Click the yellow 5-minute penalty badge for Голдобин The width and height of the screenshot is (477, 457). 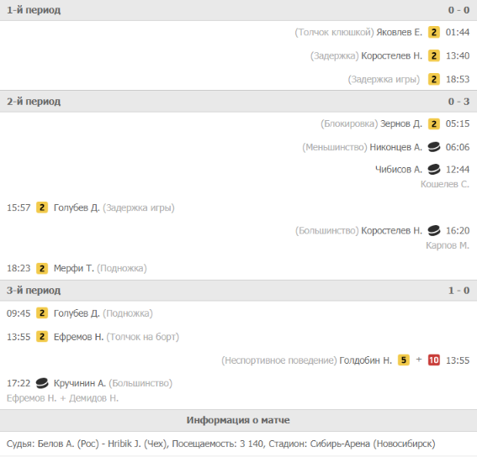coord(403,360)
